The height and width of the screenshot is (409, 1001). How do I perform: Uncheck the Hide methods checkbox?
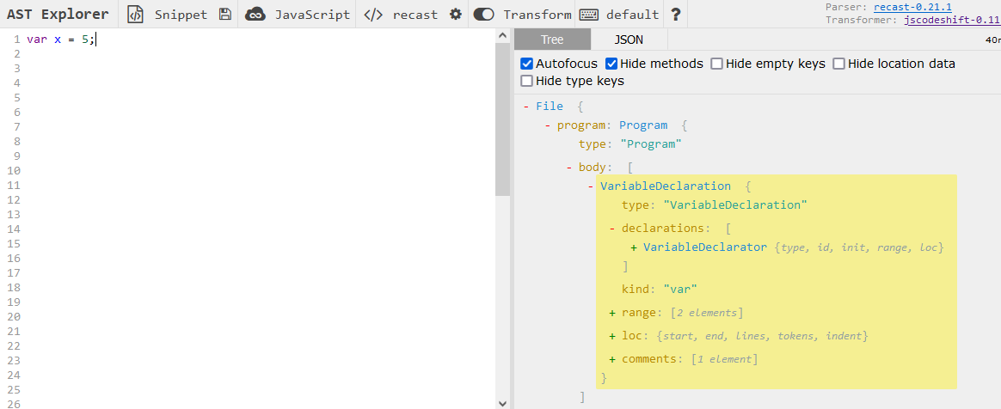611,64
